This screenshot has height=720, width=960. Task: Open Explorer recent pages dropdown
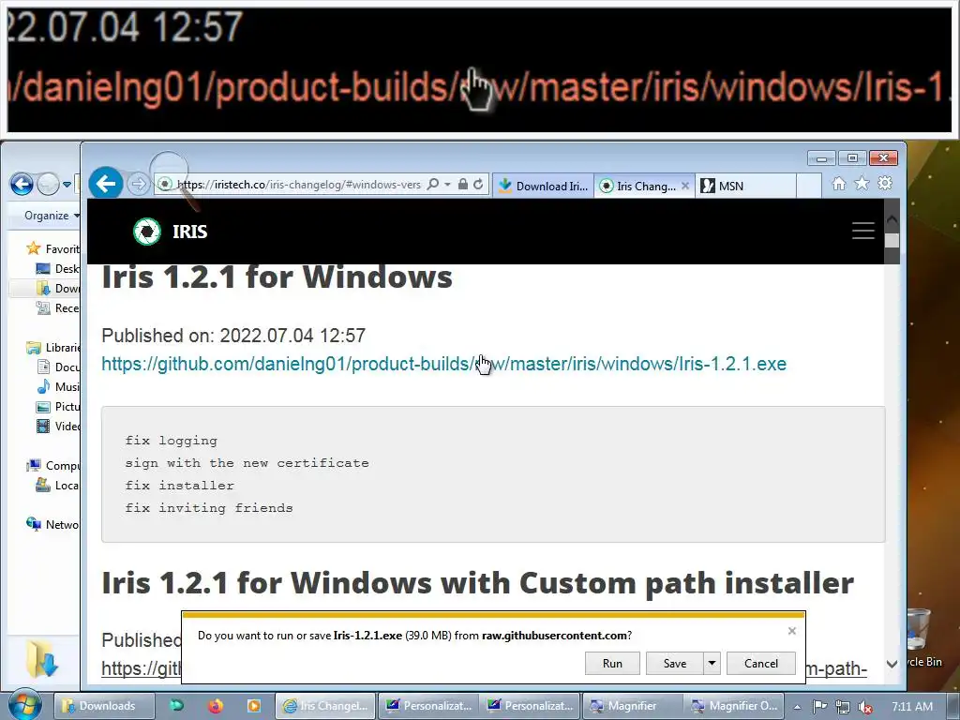[x=67, y=184]
